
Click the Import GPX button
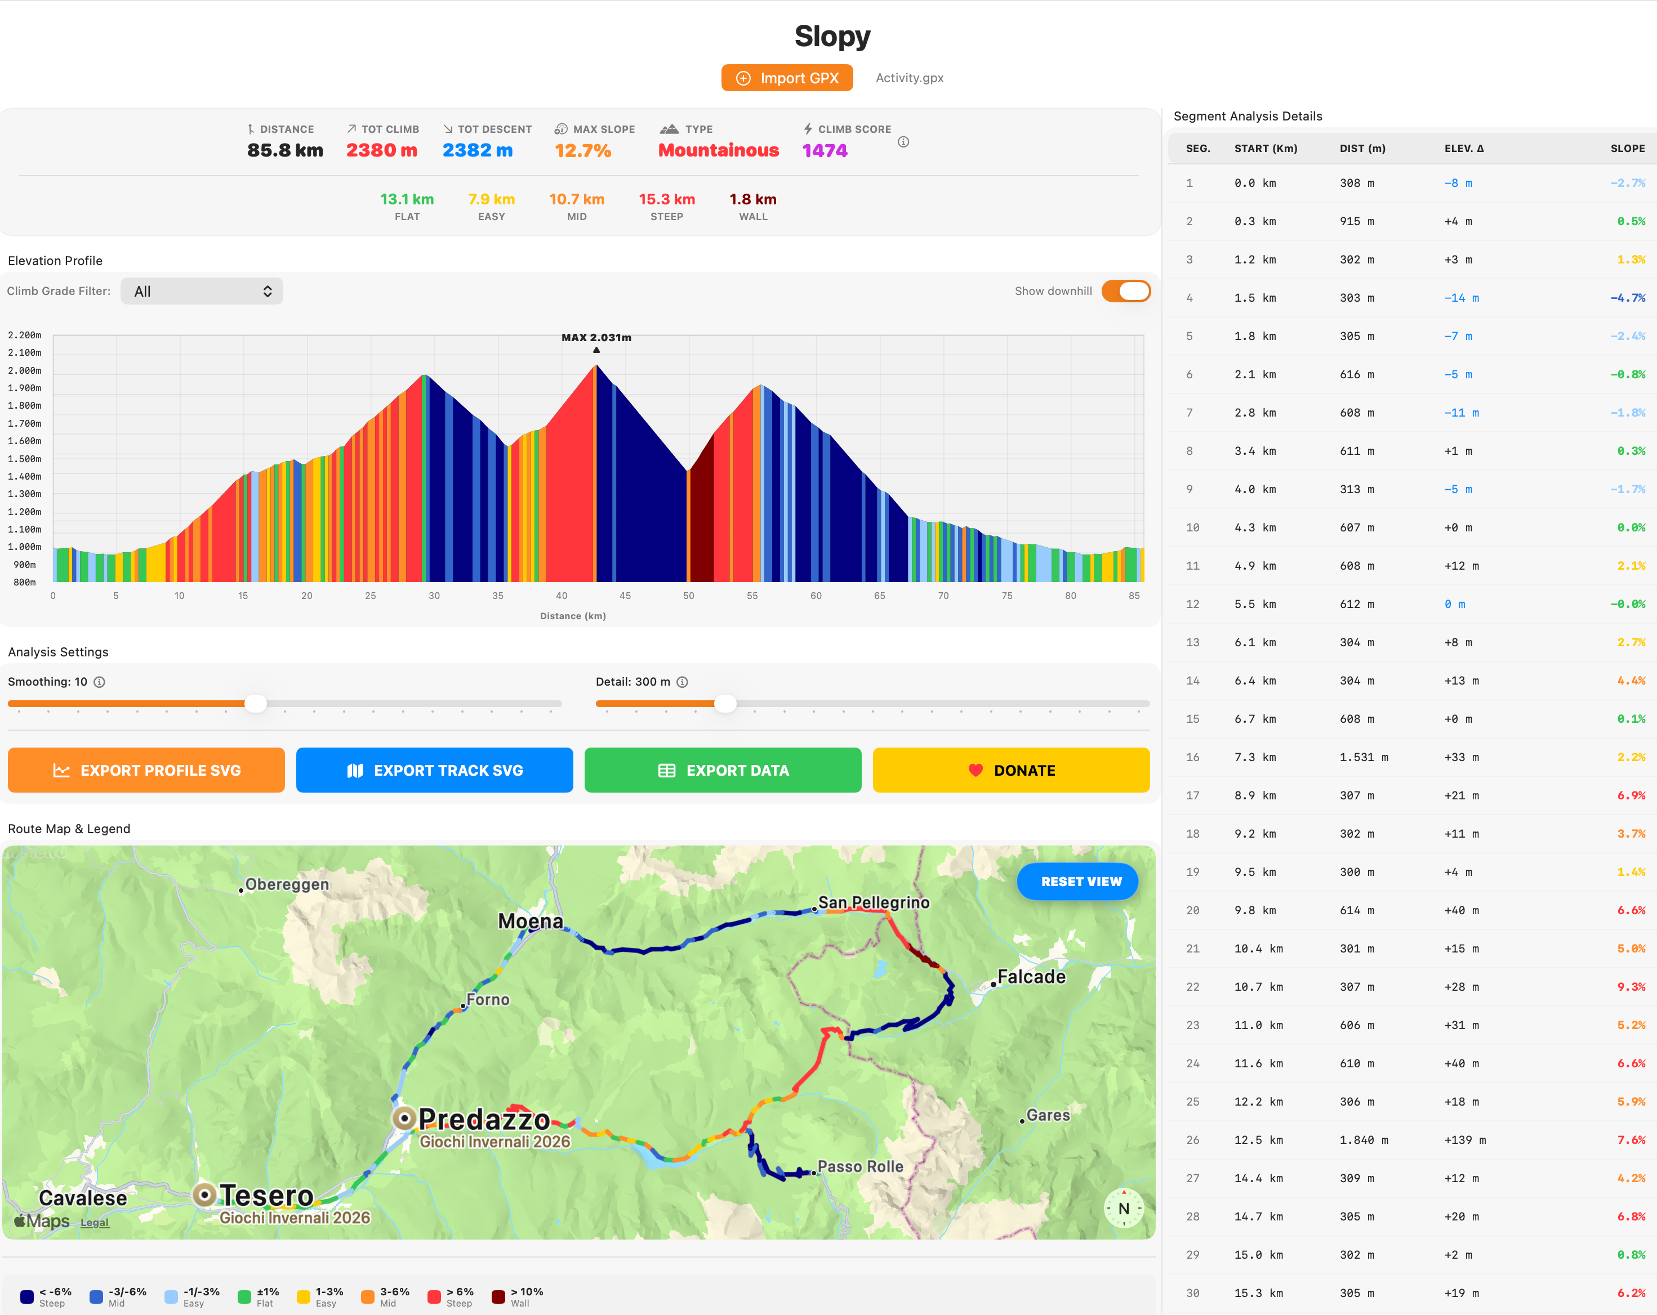point(787,78)
